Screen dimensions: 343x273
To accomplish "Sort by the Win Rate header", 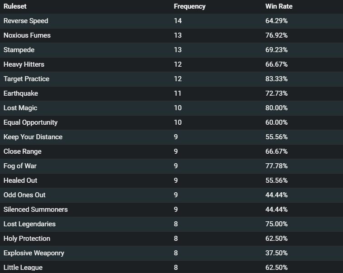I will pos(279,6).
